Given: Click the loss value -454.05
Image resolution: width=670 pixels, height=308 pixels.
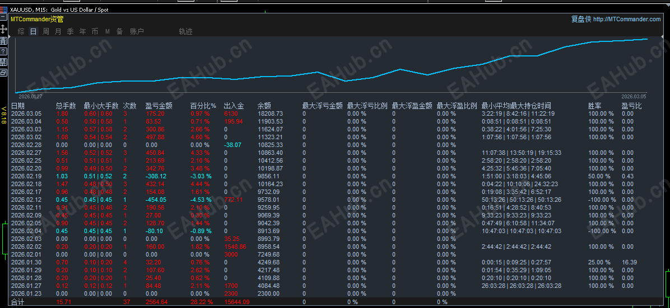Looking at the screenshot, I should [x=156, y=200].
